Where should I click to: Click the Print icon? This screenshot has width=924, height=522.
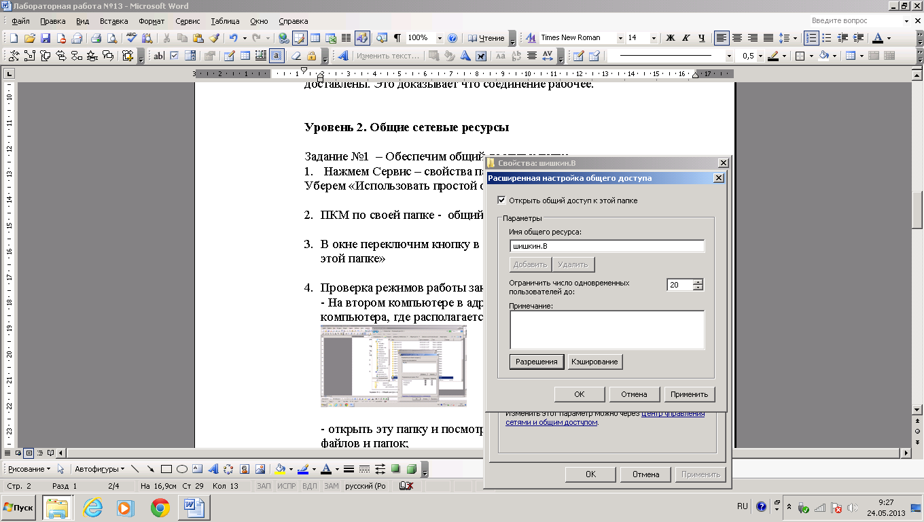(96, 38)
